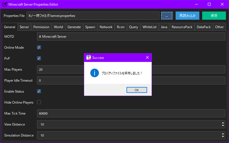
Task: Increase Simulation Distance with up arrow
Action: [x=223, y=134]
